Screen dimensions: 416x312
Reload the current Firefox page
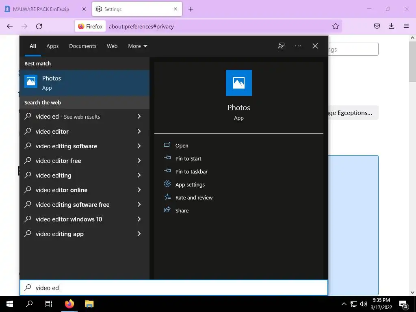[39, 26]
